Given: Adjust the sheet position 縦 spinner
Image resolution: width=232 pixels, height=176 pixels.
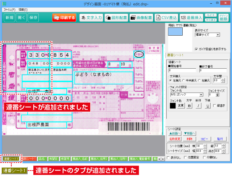Looking at the screenshot, I should pyautogui.click(x=223, y=146).
